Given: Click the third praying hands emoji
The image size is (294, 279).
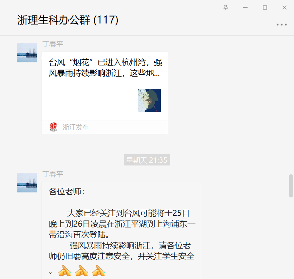Looking at the screenshot, I should (x=99, y=271).
